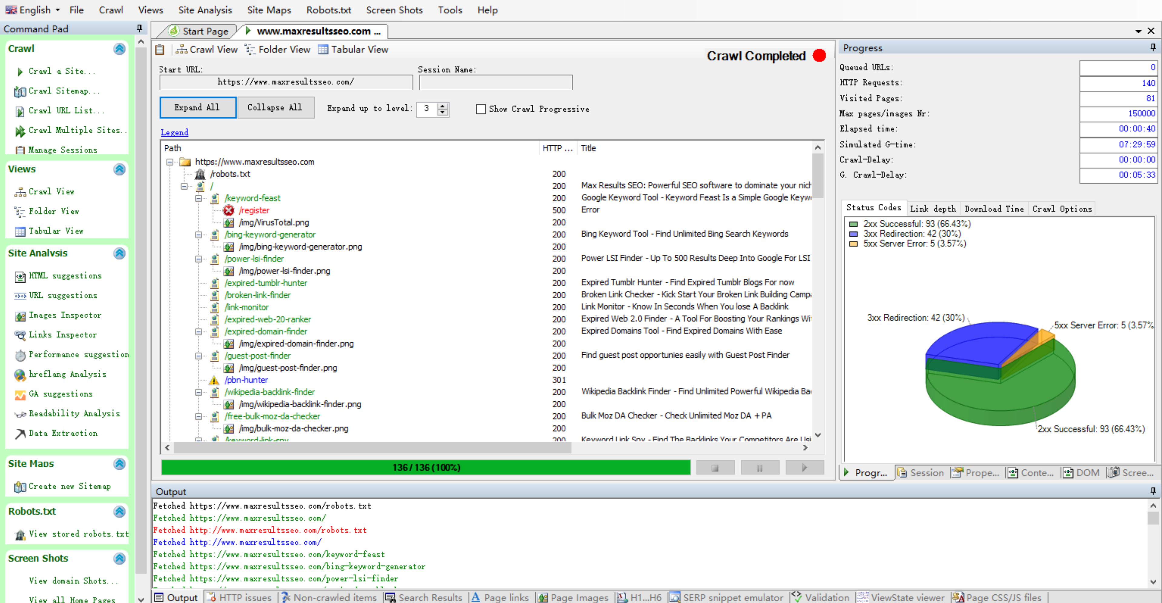
Task: Collapse the Site Maps section
Action: point(119,464)
